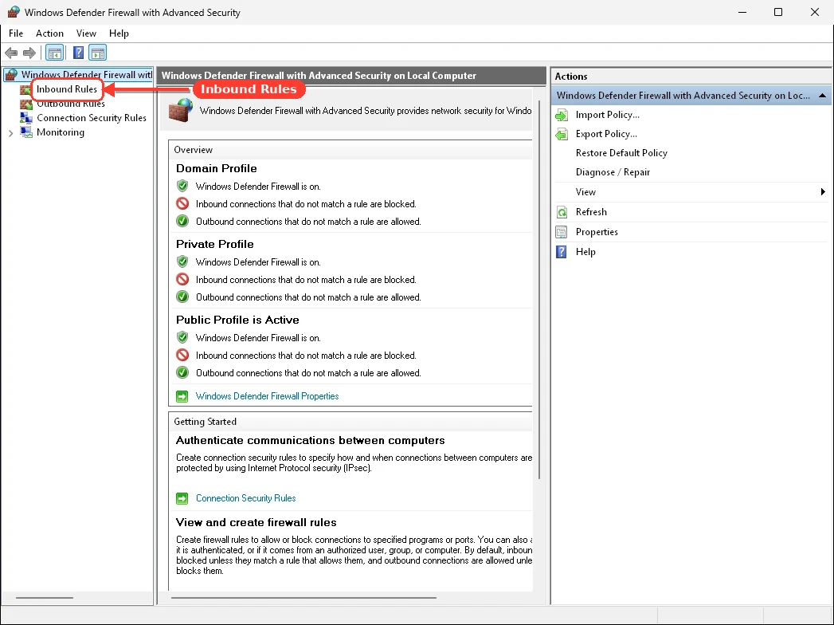The image size is (834, 625).
Task: Open the View submenu arrow in Actions
Action: 823,191
